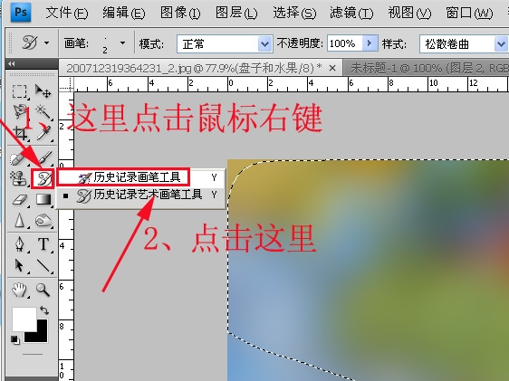Select the Eyedropper tool
Image resolution: width=509 pixels, height=381 pixels.
(43, 133)
